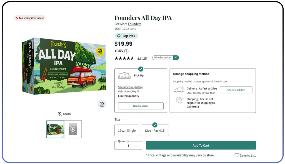285x164 pixels.
Task: Click the quantity input field
Action: coord(128,146)
